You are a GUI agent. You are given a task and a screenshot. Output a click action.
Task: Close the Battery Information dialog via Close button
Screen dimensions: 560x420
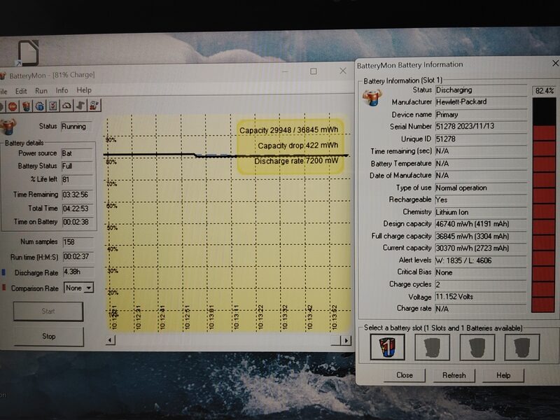[405, 375]
